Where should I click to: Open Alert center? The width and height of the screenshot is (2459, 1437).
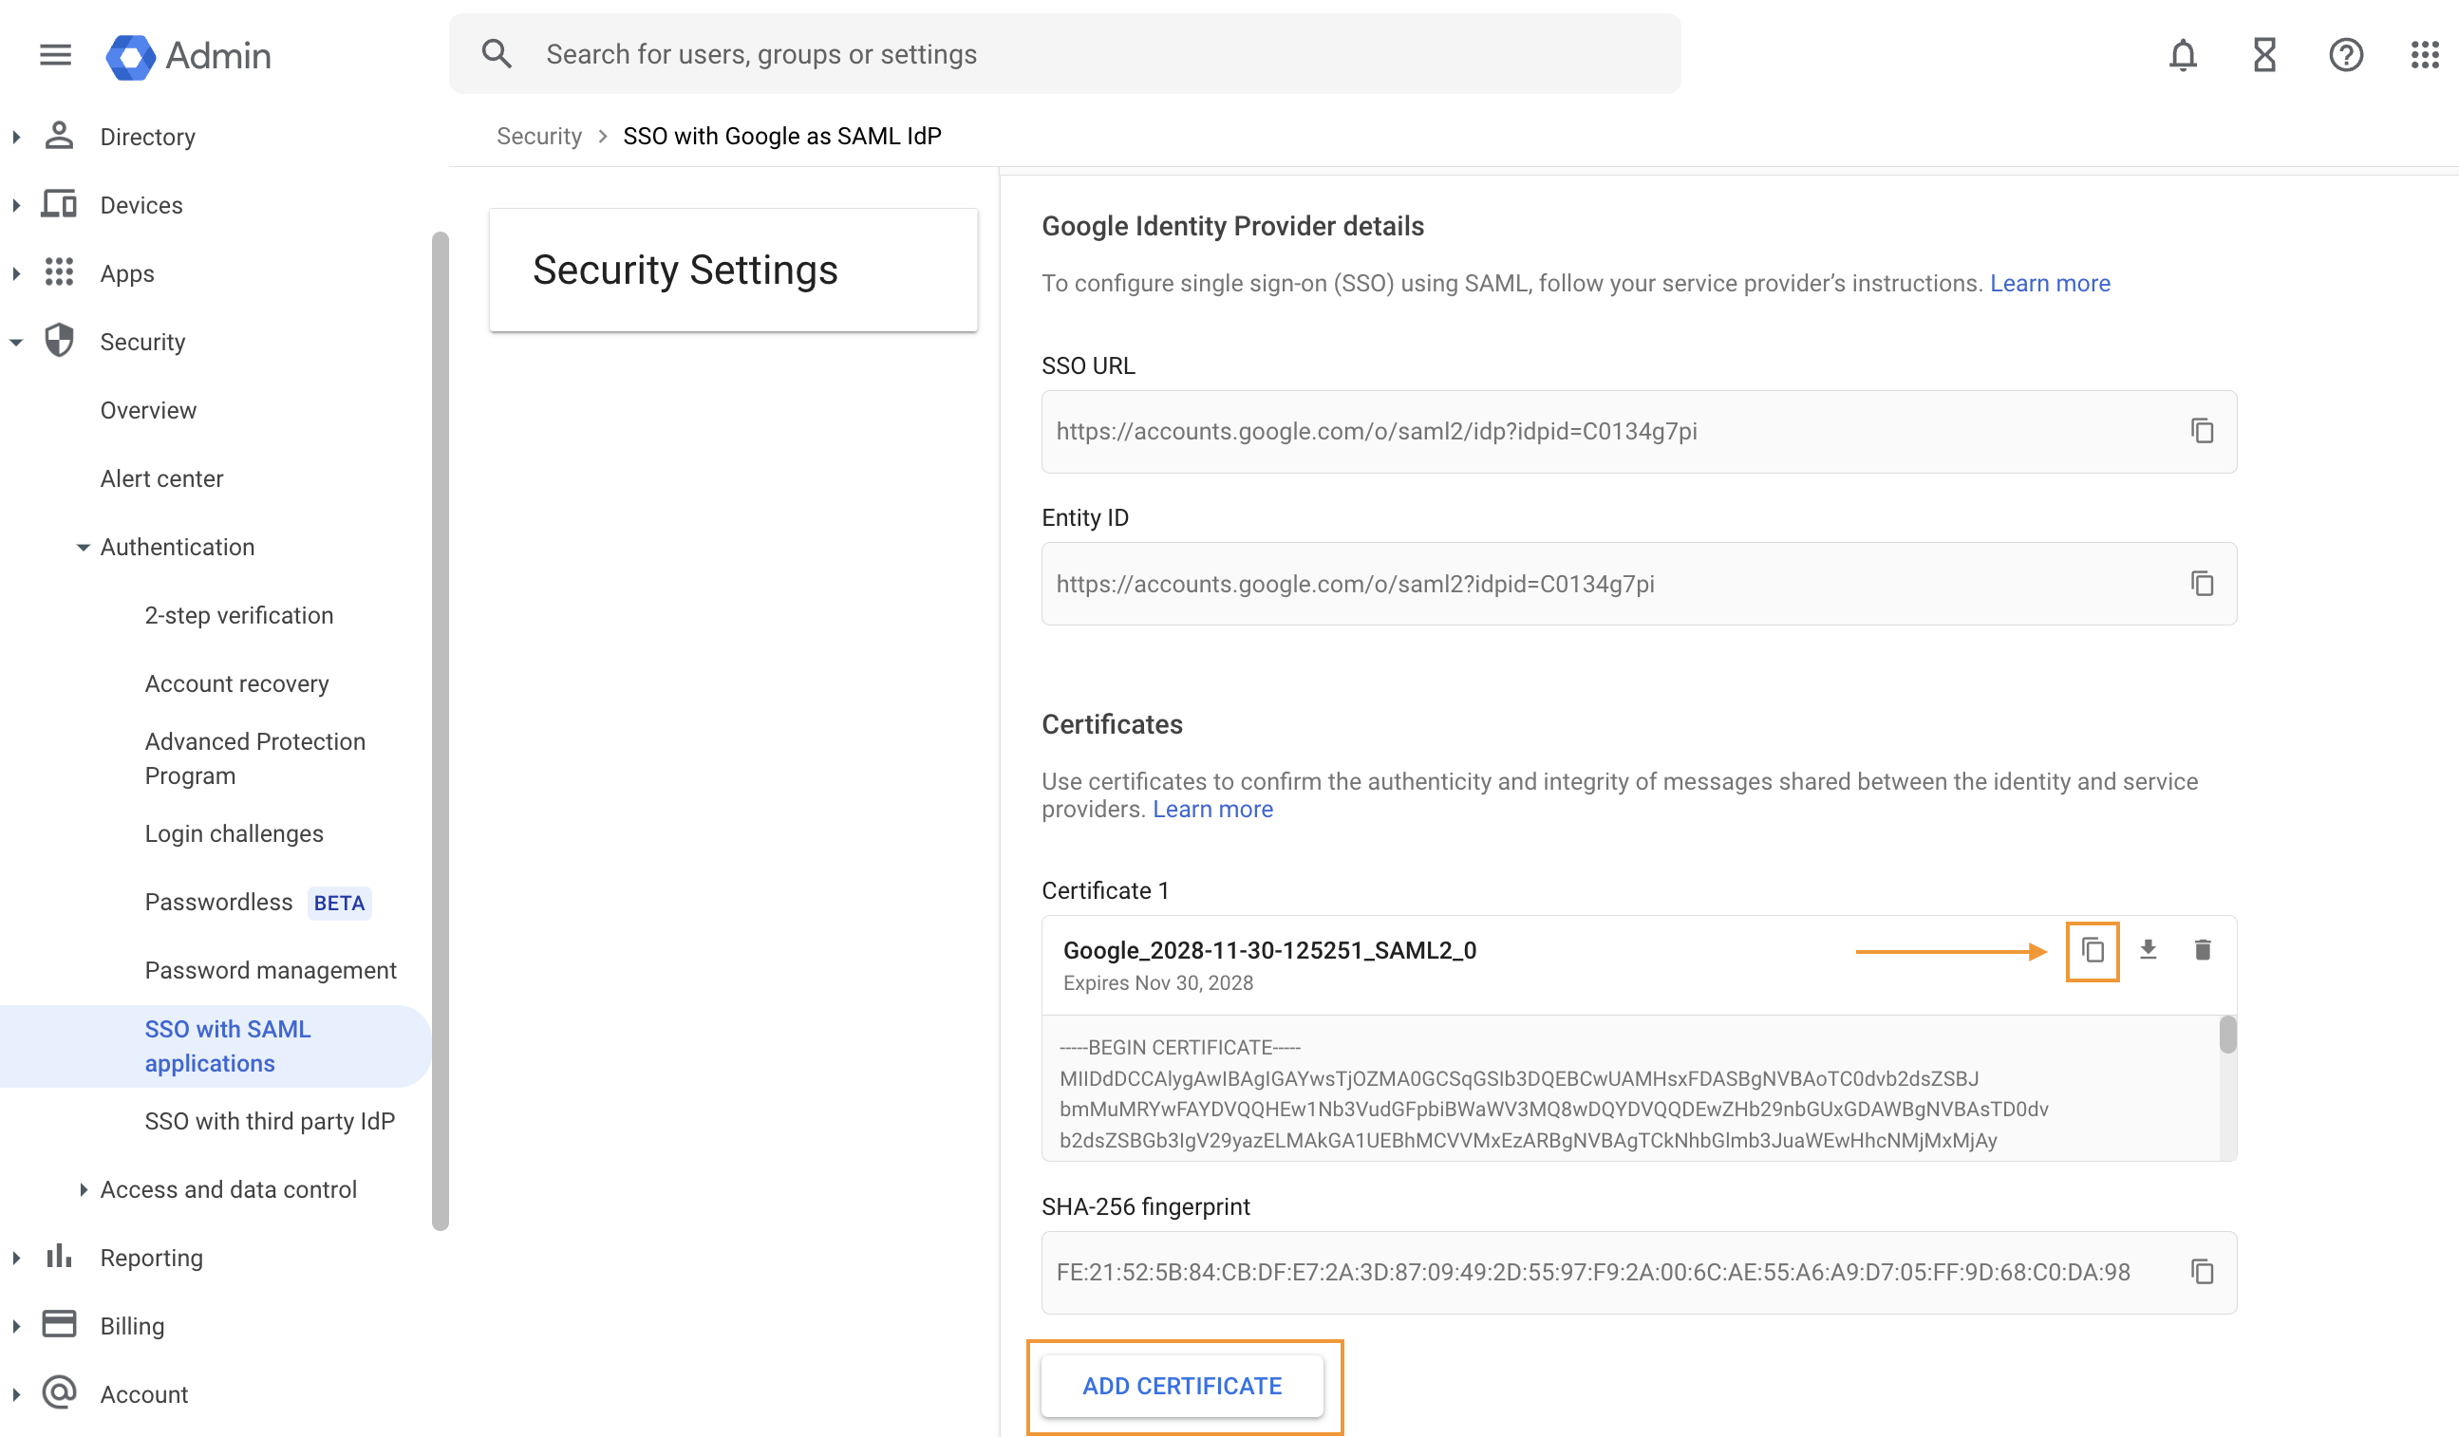point(162,478)
